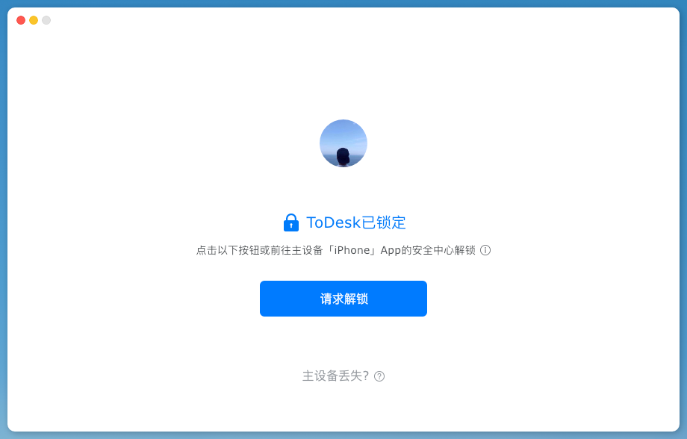The image size is (687, 439).
Task: Click the iPhone device name in instructions
Action: 352,250
